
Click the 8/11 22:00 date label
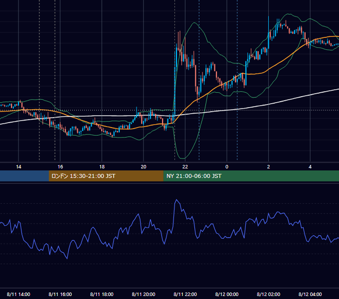[185, 294]
